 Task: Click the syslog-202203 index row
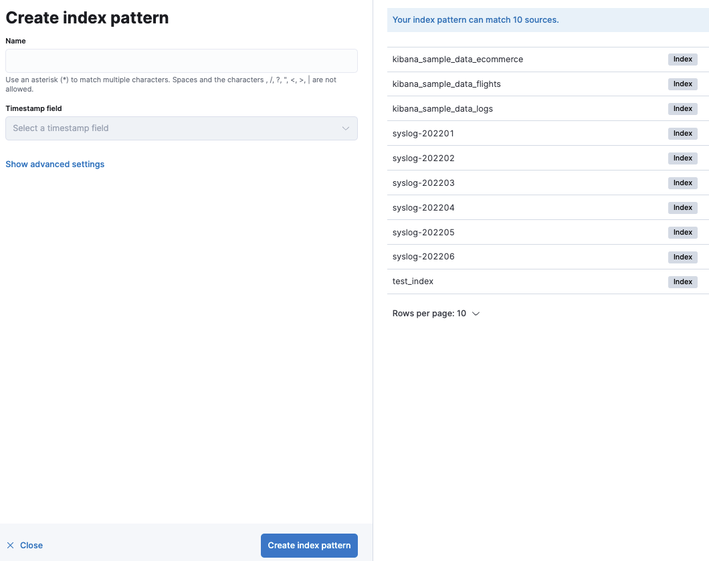423,183
